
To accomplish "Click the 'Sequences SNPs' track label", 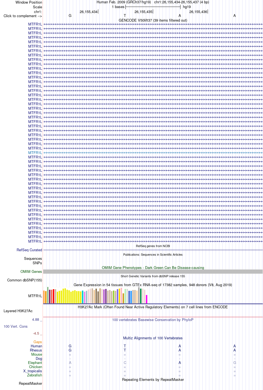I will (33, 261).
